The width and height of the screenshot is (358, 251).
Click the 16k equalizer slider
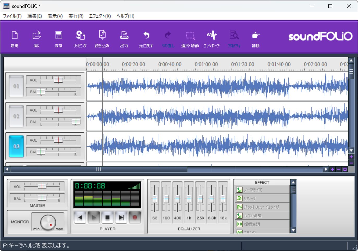[x=223, y=199]
